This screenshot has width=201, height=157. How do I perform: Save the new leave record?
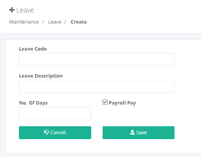point(139,133)
